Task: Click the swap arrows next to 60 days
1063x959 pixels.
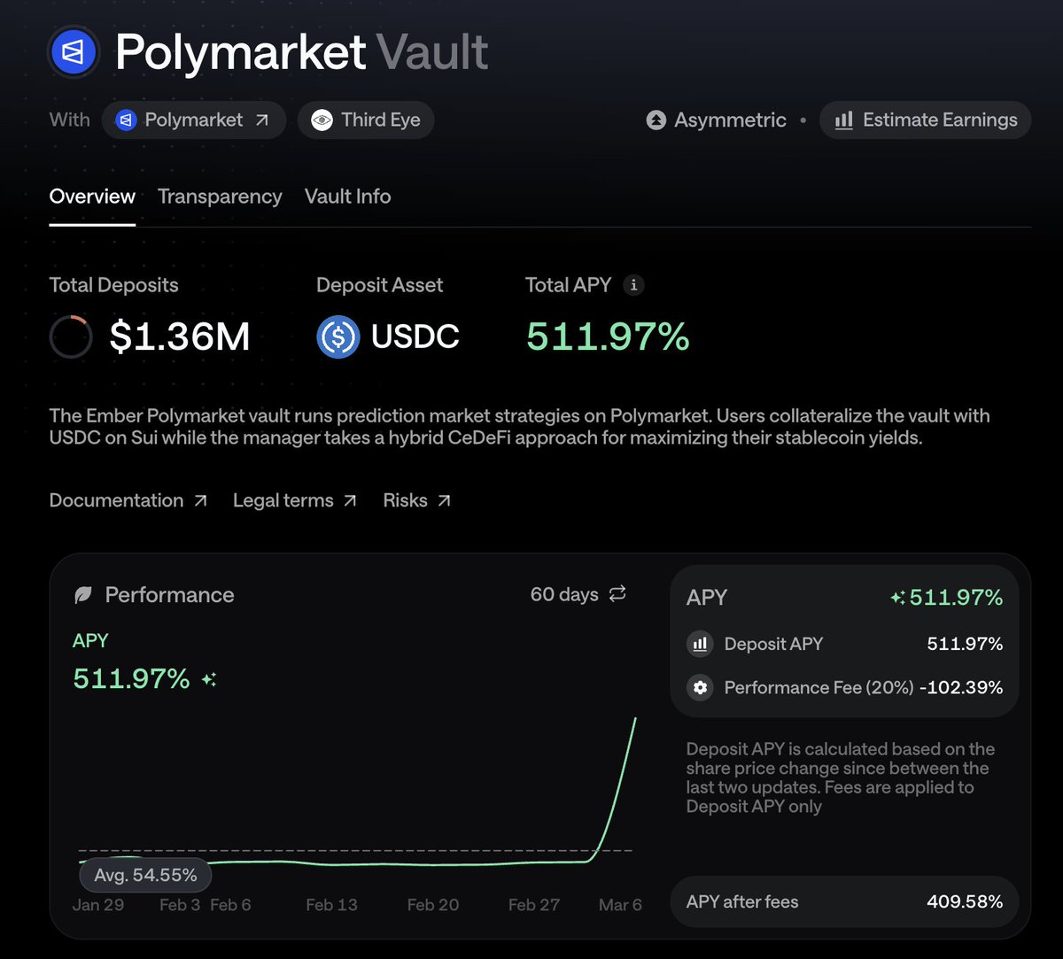Action: [617, 593]
